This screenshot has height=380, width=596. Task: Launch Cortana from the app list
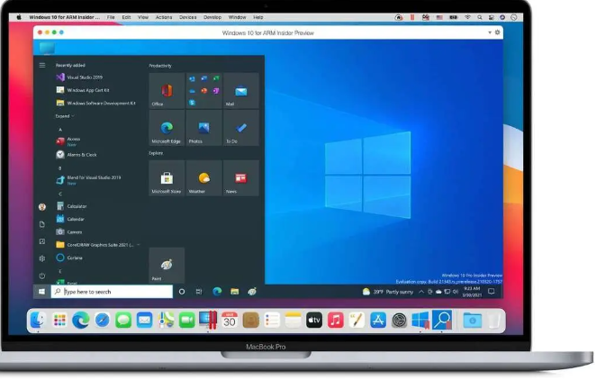69,258
